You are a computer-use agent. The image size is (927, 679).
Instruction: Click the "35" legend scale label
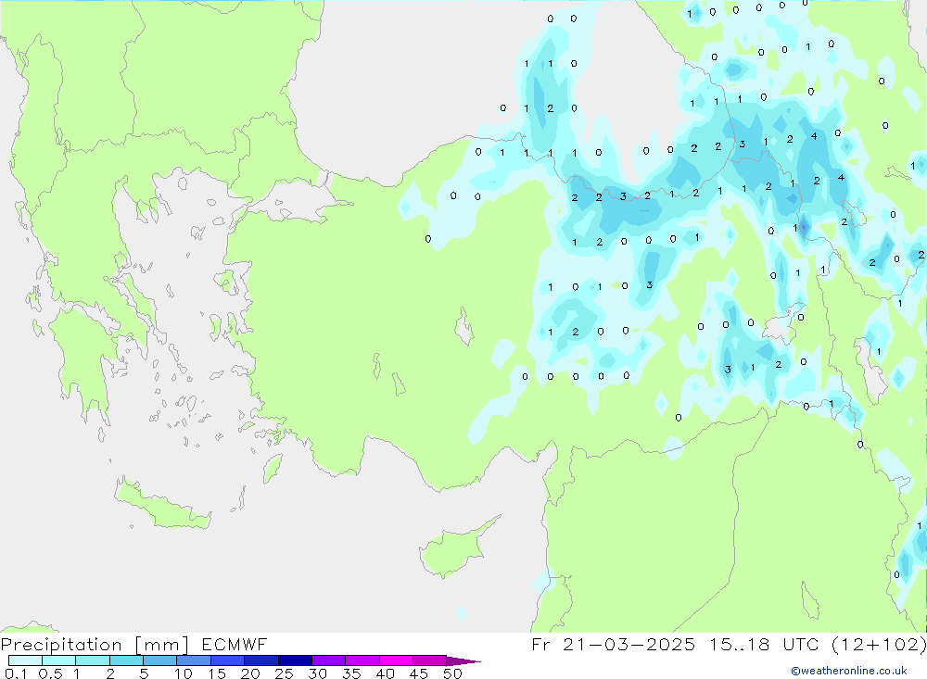(351, 673)
